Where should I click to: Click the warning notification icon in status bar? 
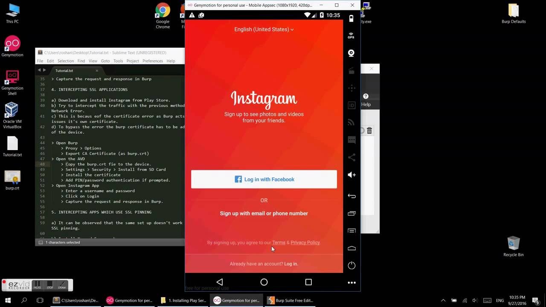(192, 15)
